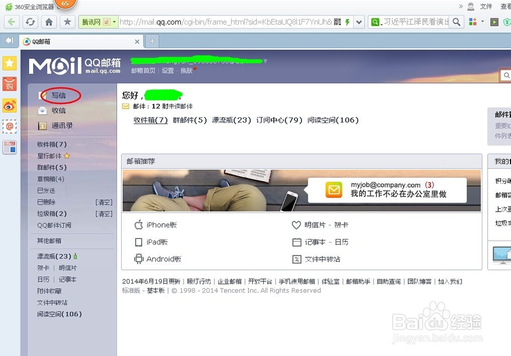Open 贺卡 in the sidebar

click(43, 268)
